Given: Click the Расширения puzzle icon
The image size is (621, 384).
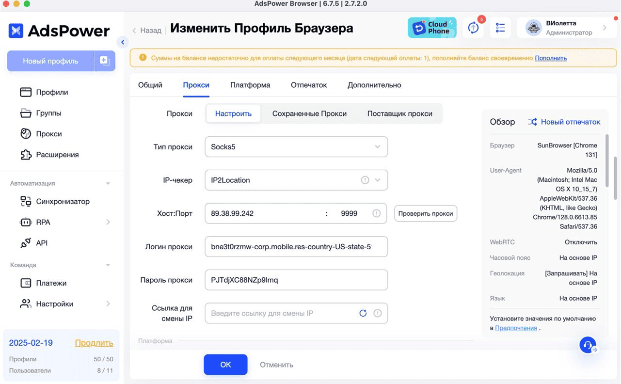Looking at the screenshot, I should coord(26,155).
